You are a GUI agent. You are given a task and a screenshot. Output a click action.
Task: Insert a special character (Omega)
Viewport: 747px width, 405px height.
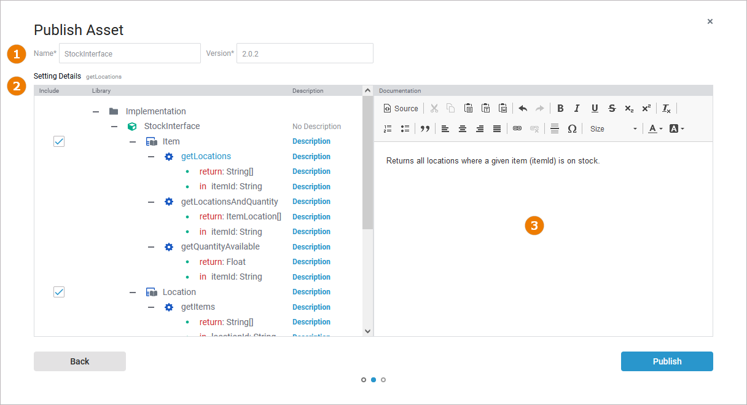pos(572,129)
